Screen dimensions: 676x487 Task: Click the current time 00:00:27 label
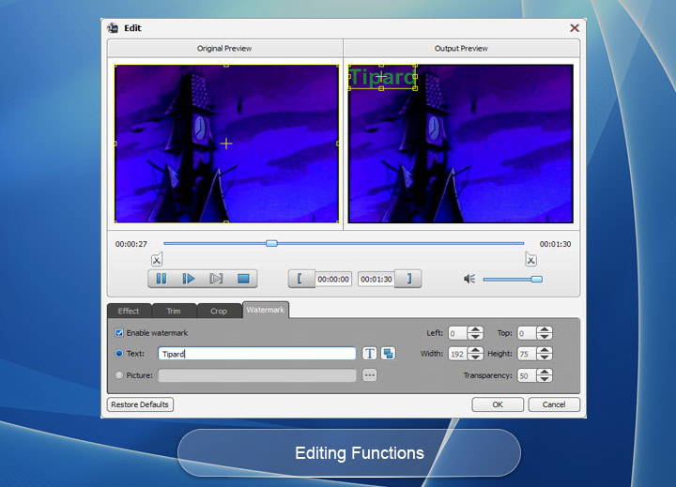131,244
